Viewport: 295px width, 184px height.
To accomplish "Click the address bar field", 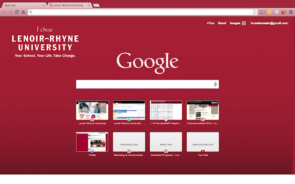I will [x=142, y=12].
